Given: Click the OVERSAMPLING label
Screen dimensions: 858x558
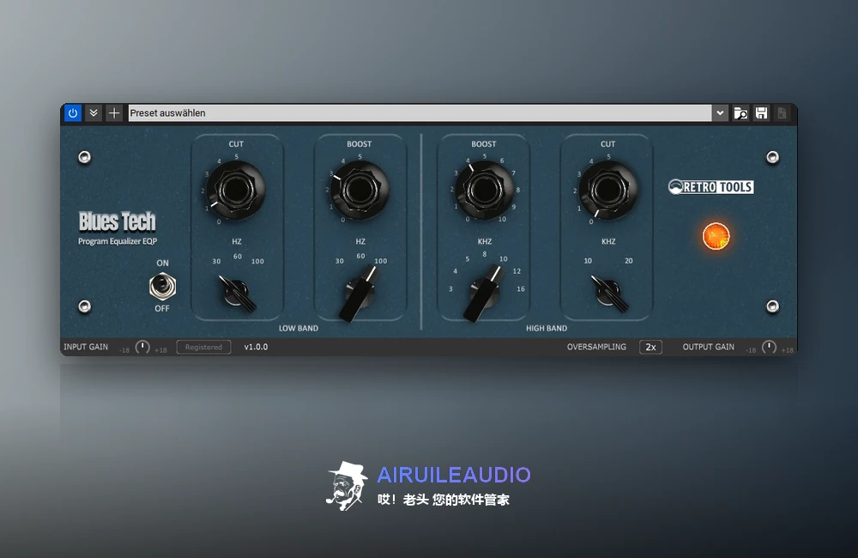Looking at the screenshot, I should [x=596, y=347].
